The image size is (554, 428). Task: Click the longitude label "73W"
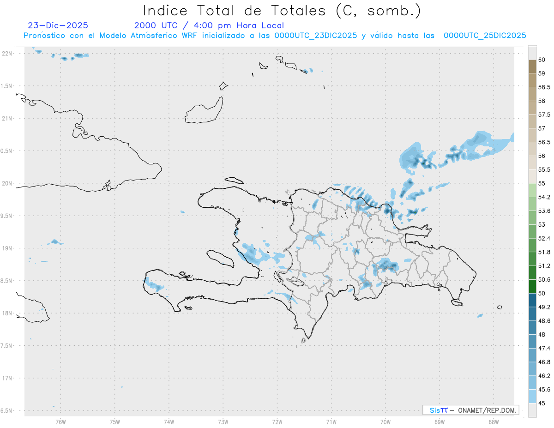(x=223, y=422)
